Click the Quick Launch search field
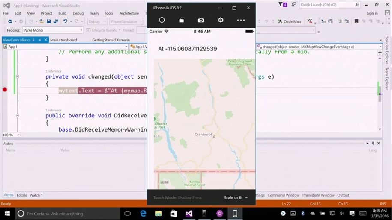Image resolution: width=392 pixels, height=220 pixels. coord(327,5)
